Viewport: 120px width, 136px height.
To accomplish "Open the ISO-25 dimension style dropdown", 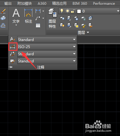I will point(47,47).
